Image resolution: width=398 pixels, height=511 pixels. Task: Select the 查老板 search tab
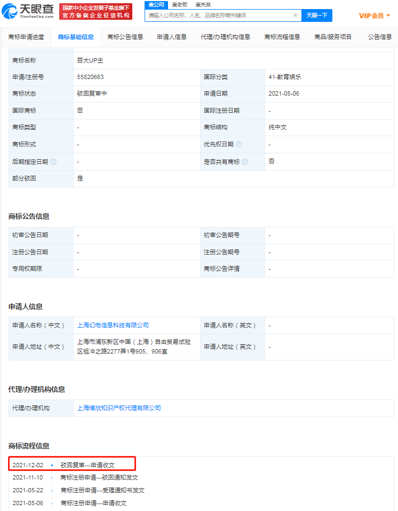click(180, 5)
